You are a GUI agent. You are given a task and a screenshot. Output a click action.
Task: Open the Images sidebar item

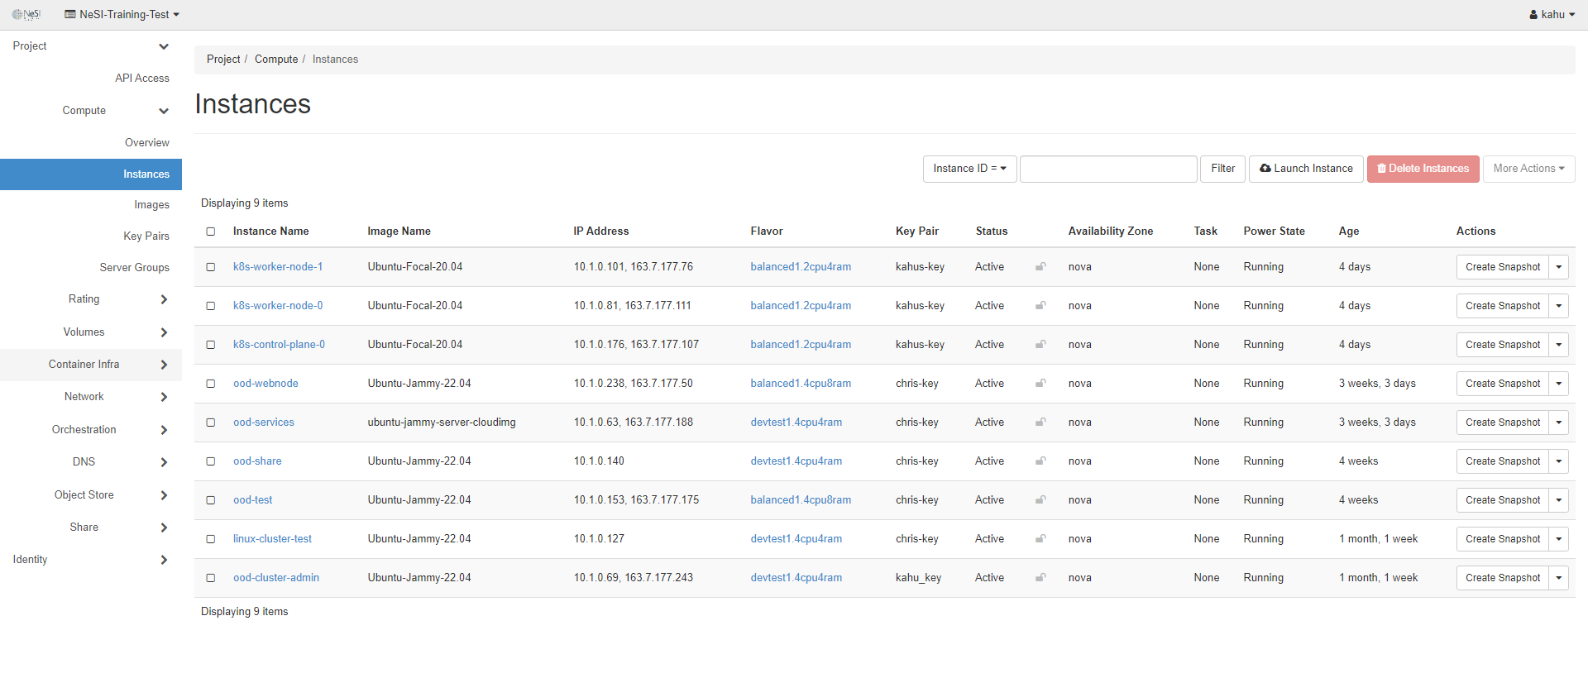[x=151, y=205]
